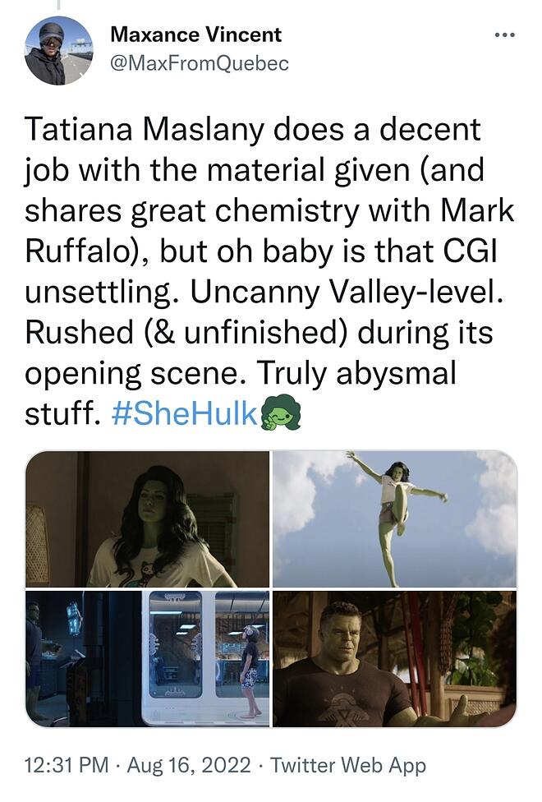Follow the #SheHulk hashtag link
Screen dimensions: 542x802
(x=184, y=413)
